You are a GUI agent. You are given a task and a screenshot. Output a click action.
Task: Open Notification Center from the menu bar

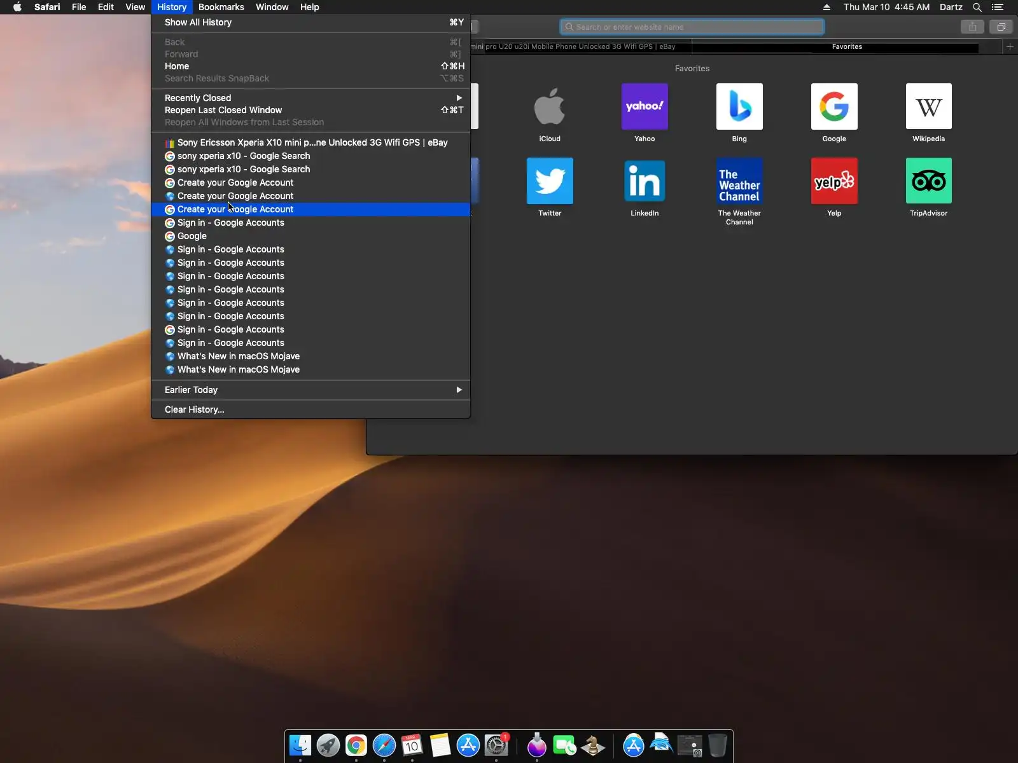[x=998, y=7]
